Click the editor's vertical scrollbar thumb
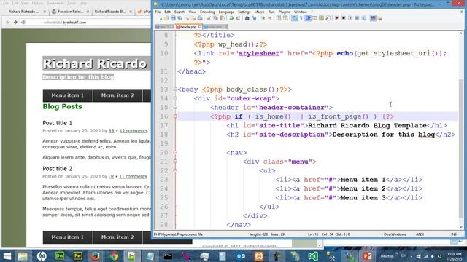 click(461, 148)
